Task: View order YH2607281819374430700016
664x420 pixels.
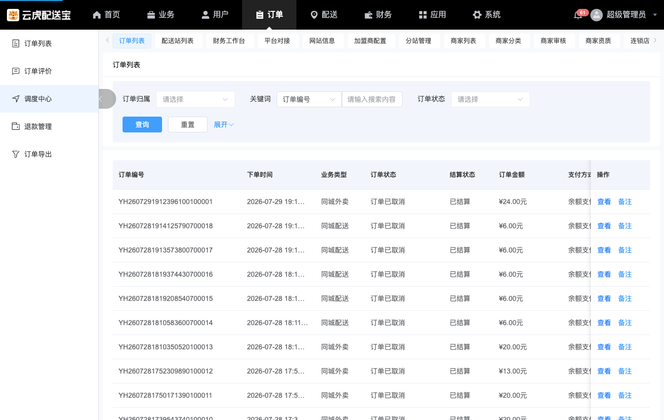Action: (604, 274)
